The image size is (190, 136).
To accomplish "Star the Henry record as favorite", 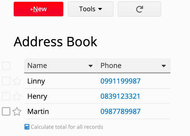I will 17,96.
